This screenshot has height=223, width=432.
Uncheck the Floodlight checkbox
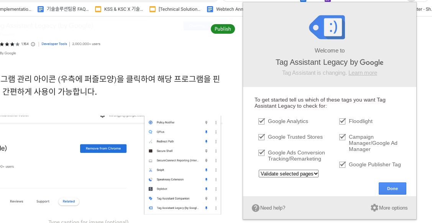coord(342,121)
